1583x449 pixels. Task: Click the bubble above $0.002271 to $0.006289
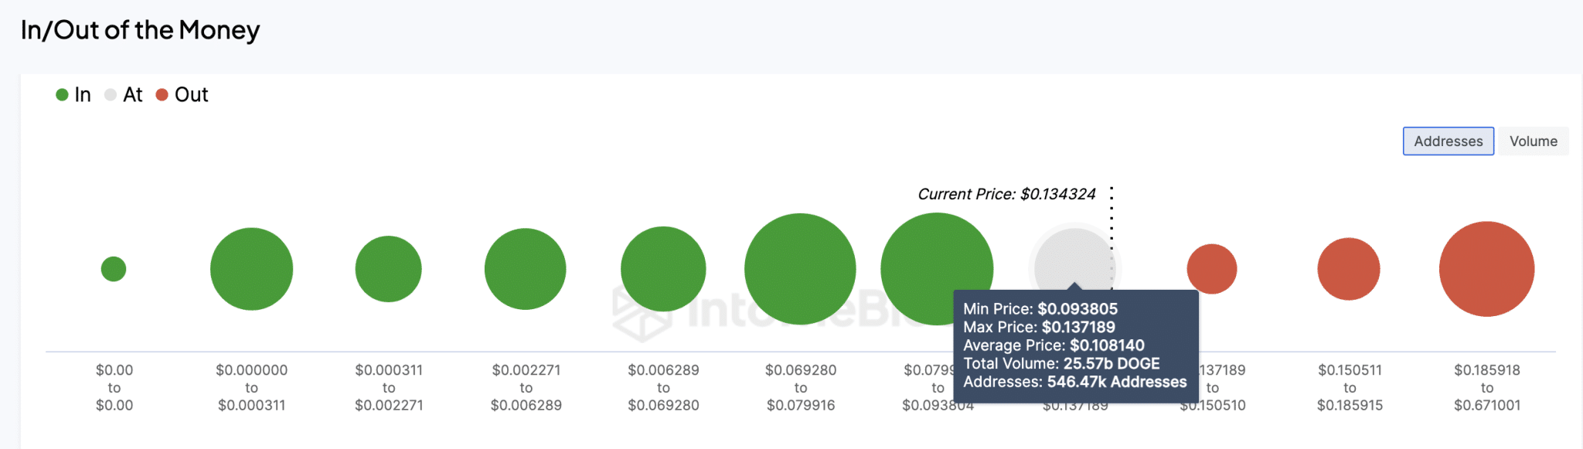526,269
